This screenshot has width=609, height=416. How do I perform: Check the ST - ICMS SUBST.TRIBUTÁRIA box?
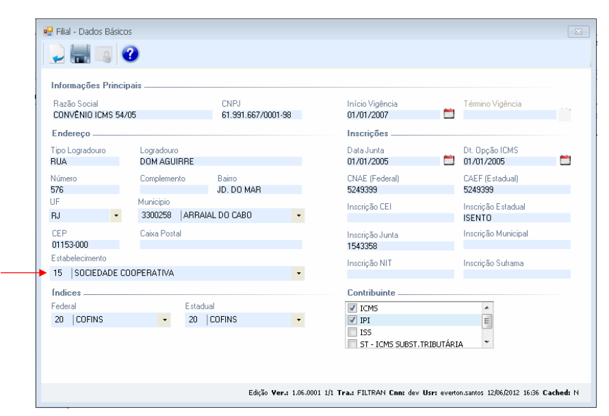352,343
